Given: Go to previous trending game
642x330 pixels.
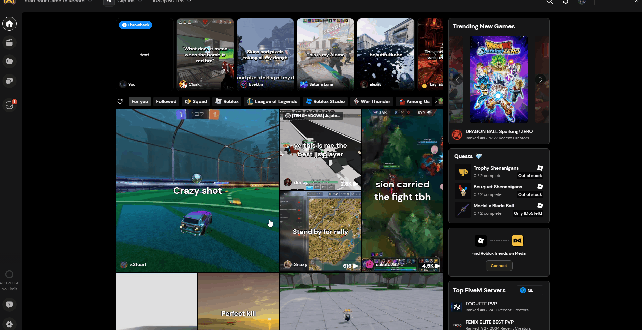Looking at the screenshot, I should [x=457, y=80].
